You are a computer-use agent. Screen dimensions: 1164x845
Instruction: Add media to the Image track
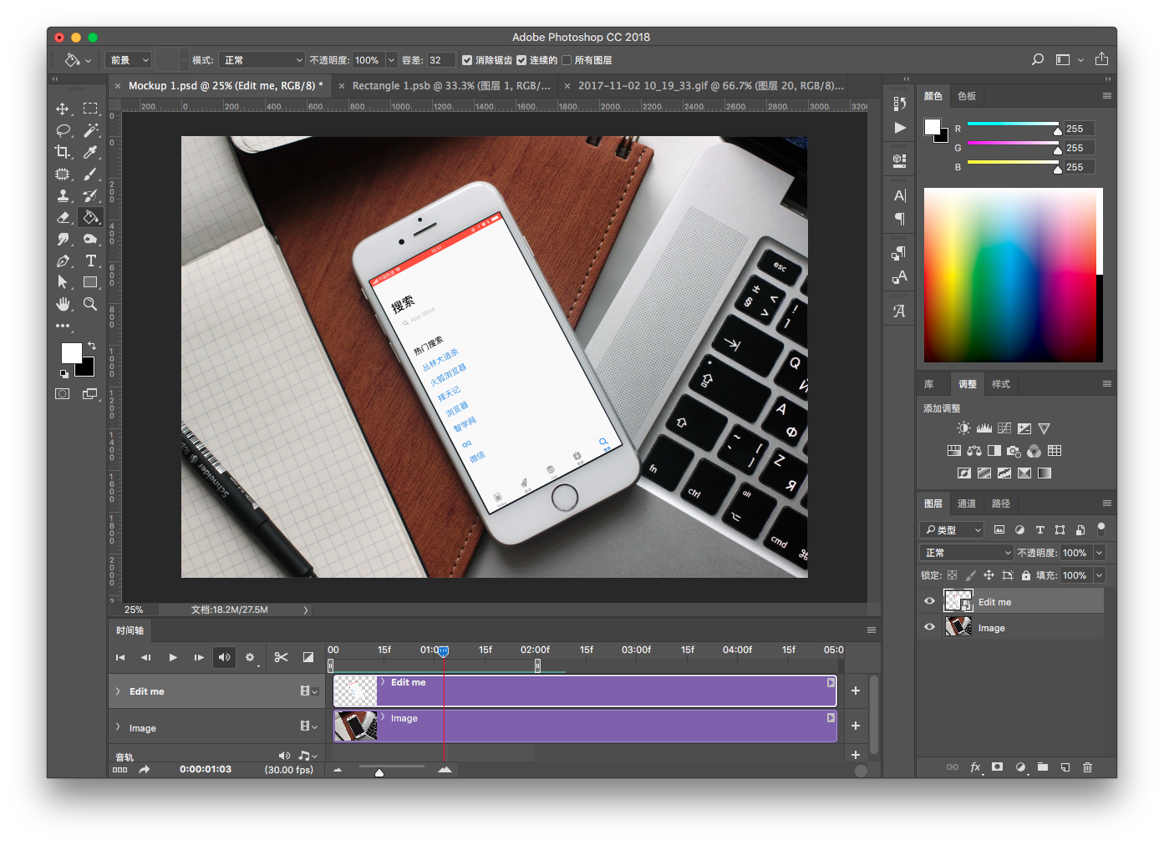coord(855,726)
